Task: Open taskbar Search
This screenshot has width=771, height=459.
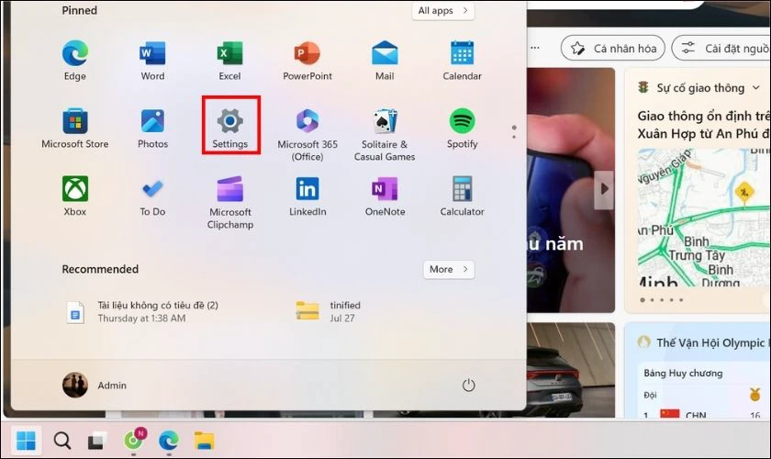Action: (x=62, y=441)
